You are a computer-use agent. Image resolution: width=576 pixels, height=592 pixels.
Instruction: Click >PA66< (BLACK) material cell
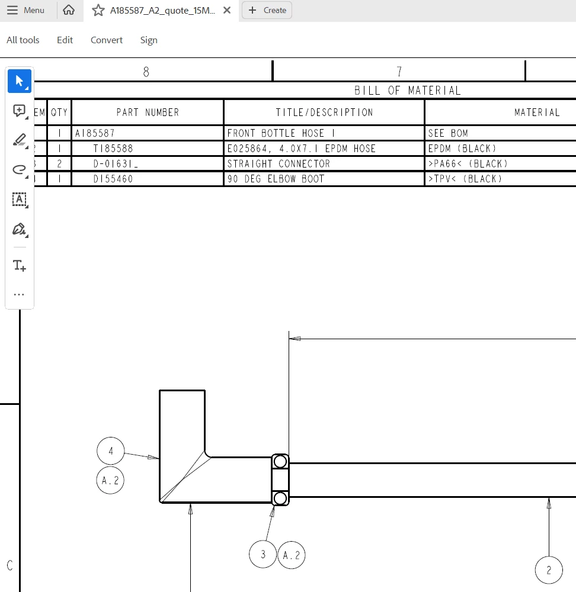pos(468,163)
